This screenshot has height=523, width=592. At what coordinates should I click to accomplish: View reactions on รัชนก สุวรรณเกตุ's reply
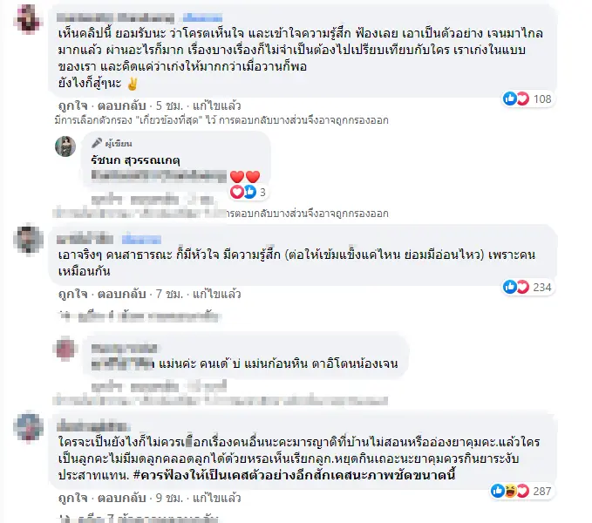248,192
